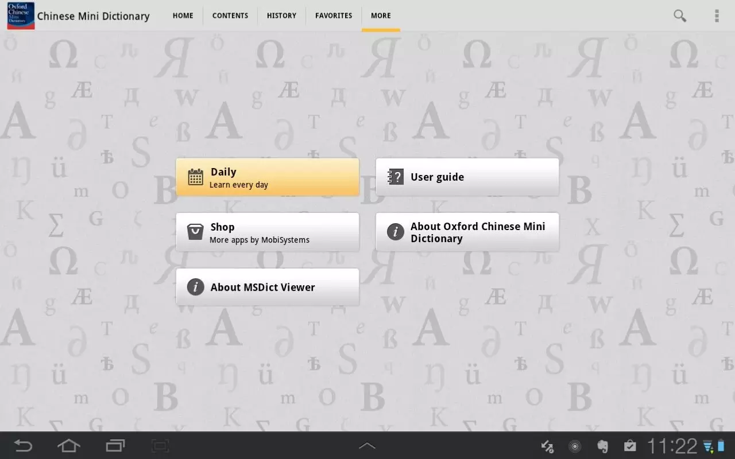Tap the recent apps button
Image resolution: width=735 pixels, height=459 pixels.
coord(115,445)
